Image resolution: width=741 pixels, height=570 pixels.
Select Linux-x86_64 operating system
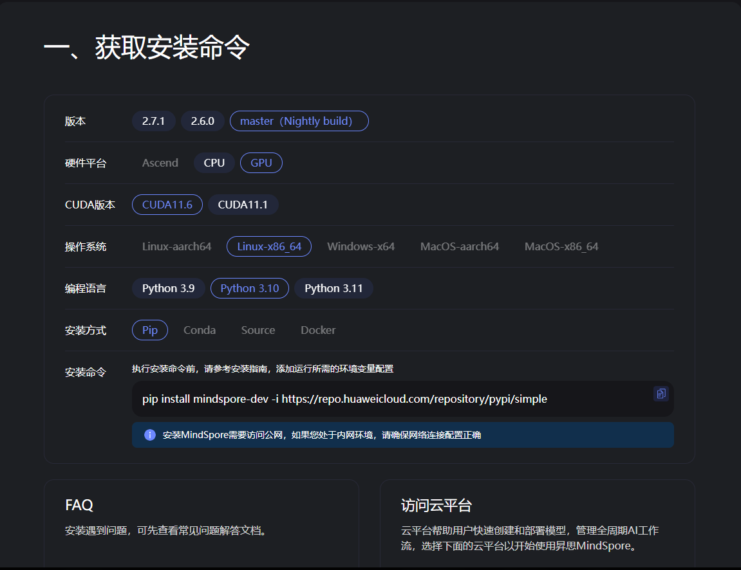pyautogui.click(x=269, y=246)
